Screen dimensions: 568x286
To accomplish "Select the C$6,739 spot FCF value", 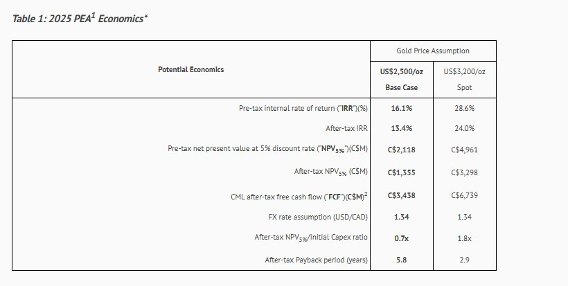I will coord(464,196).
